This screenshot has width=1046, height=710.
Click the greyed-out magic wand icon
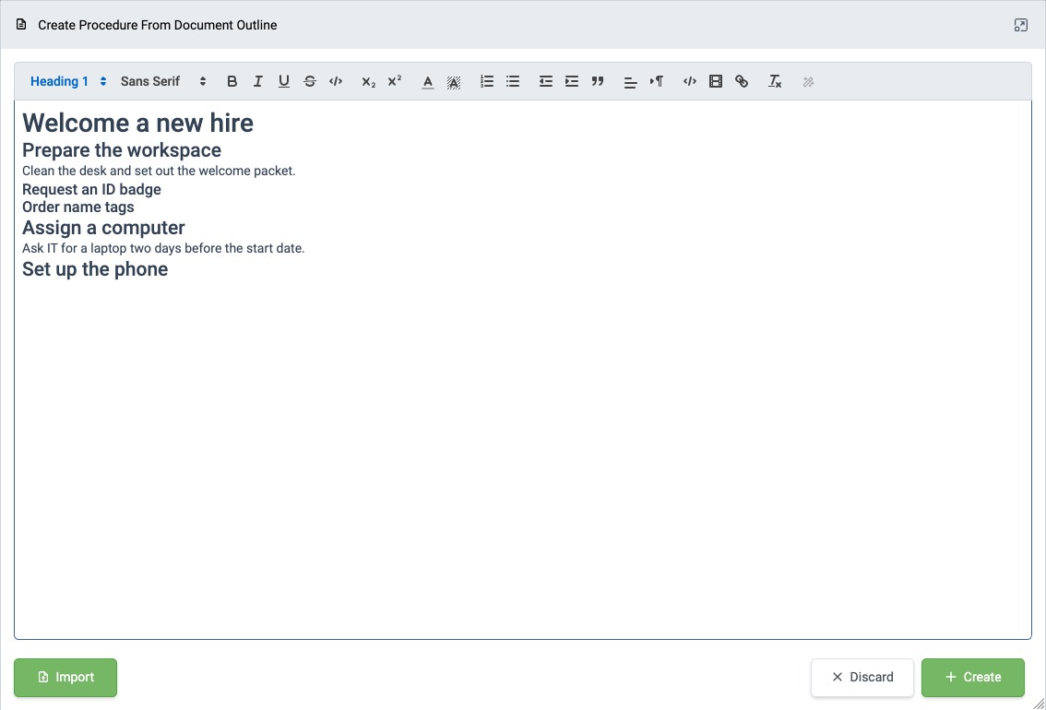coord(808,81)
